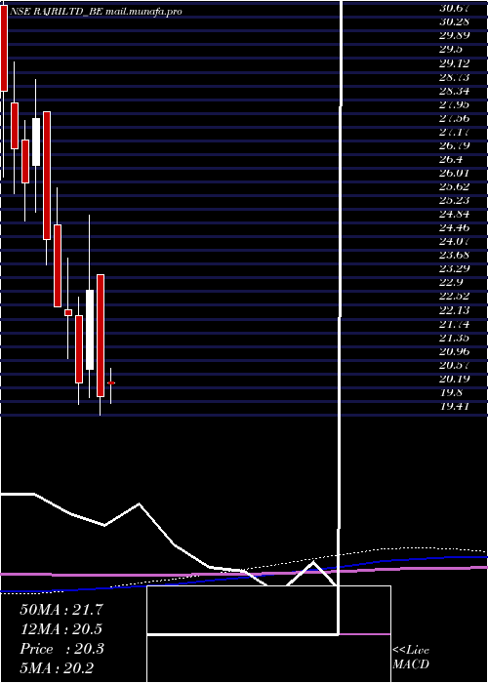Select the 19.8 price axis label
This screenshot has width=488, height=683.
[x=451, y=392]
